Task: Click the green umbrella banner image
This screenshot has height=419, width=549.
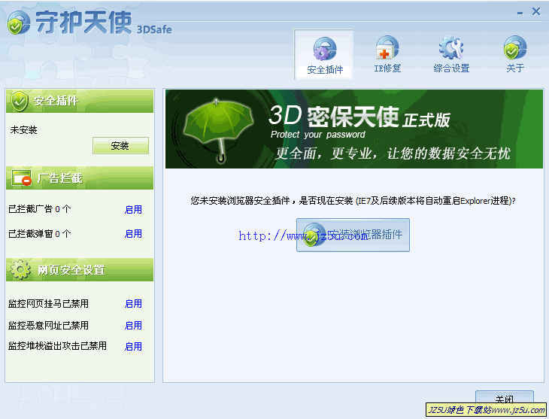Action: click(x=219, y=129)
